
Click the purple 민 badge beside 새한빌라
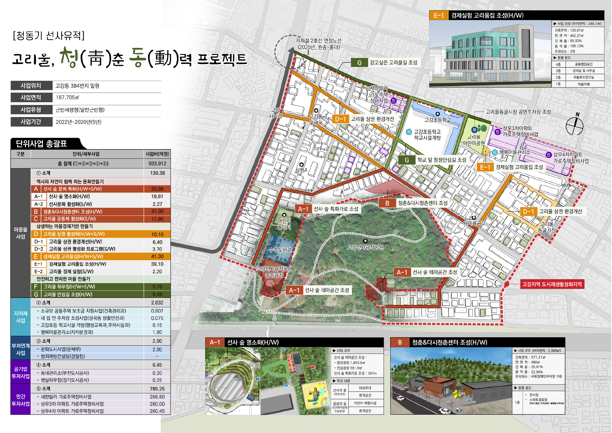pos(394,101)
